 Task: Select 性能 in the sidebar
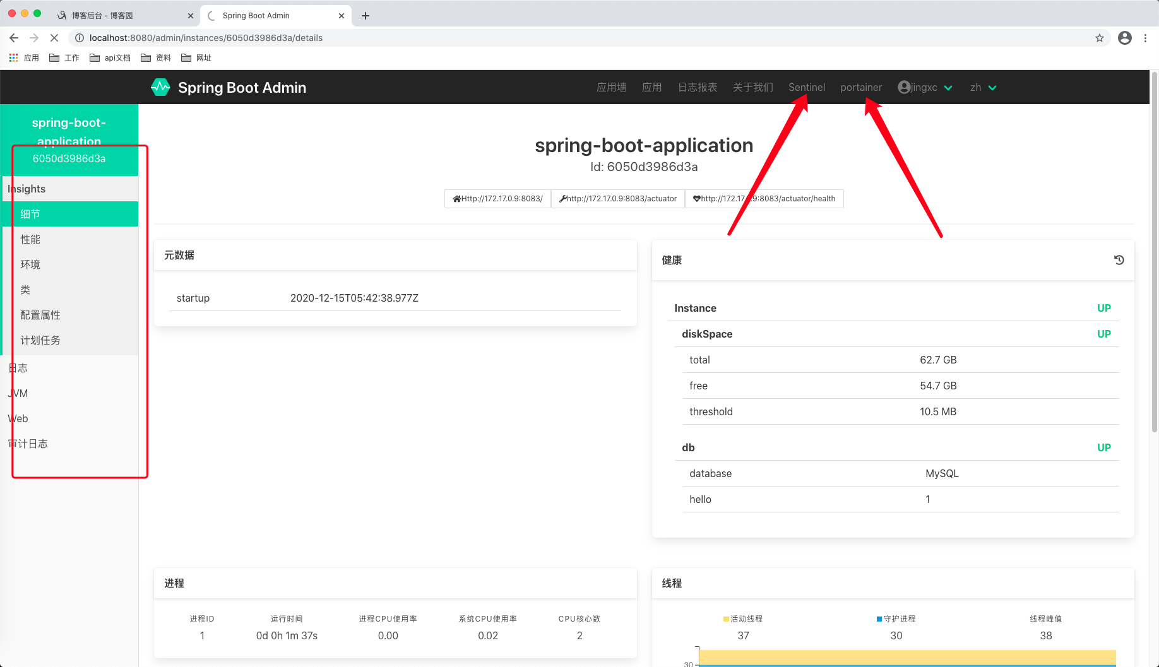click(70, 239)
